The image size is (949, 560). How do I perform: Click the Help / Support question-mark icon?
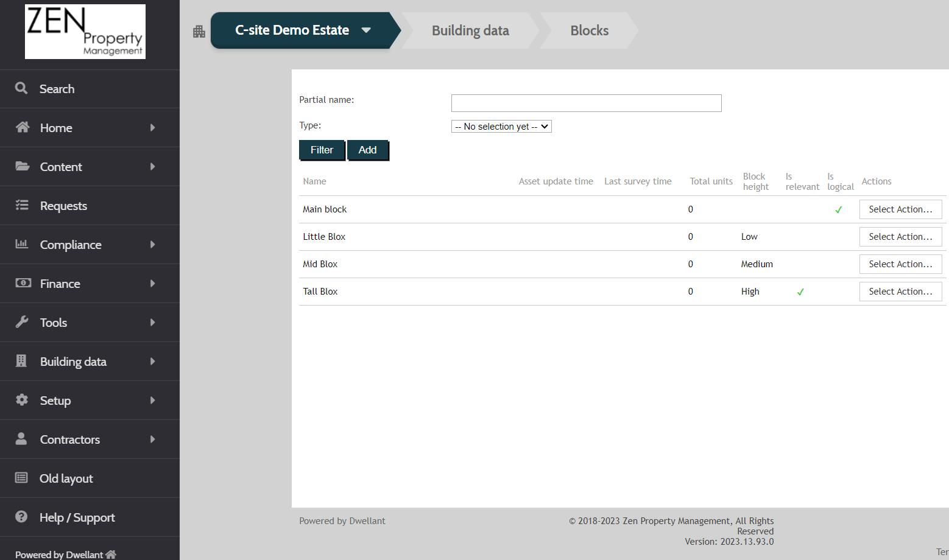[22, 517]
